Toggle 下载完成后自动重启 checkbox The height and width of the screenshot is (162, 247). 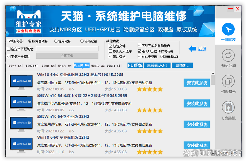[139, 46]
